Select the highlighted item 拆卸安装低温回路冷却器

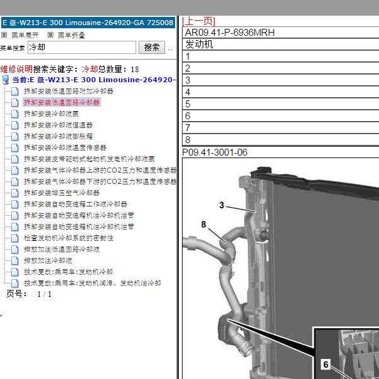61,102
